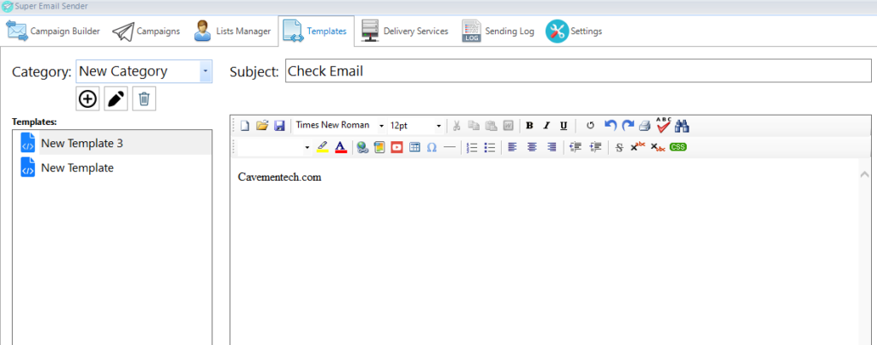
Task: Toggle italic formatting
Action: point(546,125)
